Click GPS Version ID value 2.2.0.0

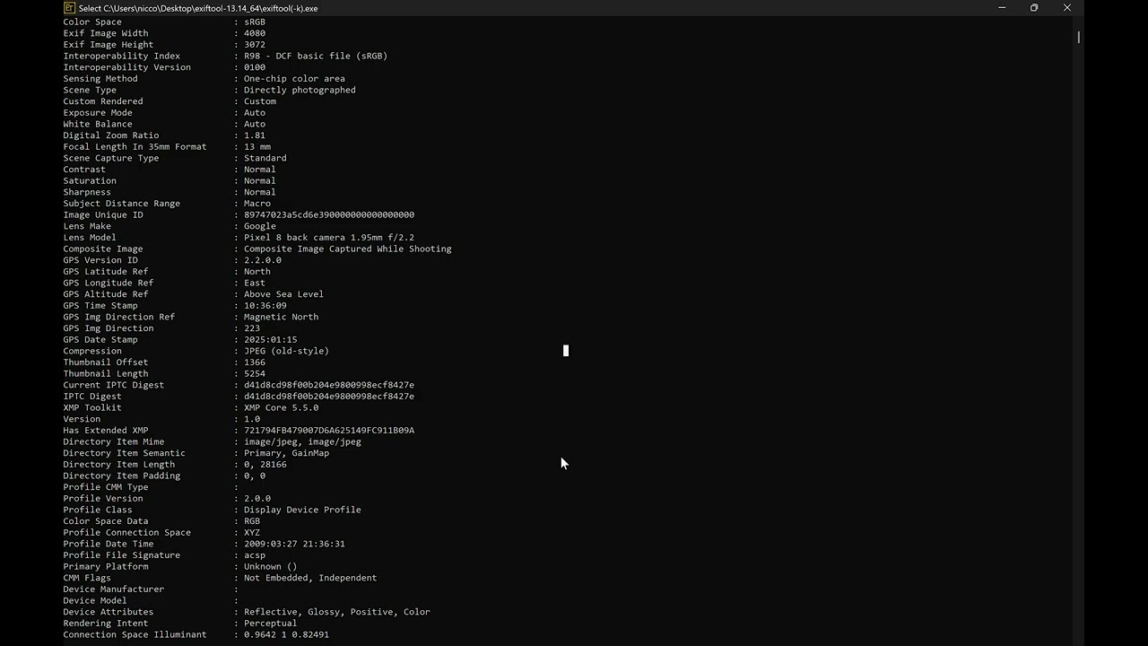(263, 260)
